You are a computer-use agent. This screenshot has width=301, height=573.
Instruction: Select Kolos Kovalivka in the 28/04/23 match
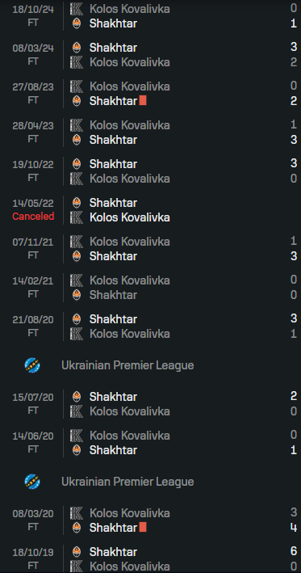tap(130, 125)
